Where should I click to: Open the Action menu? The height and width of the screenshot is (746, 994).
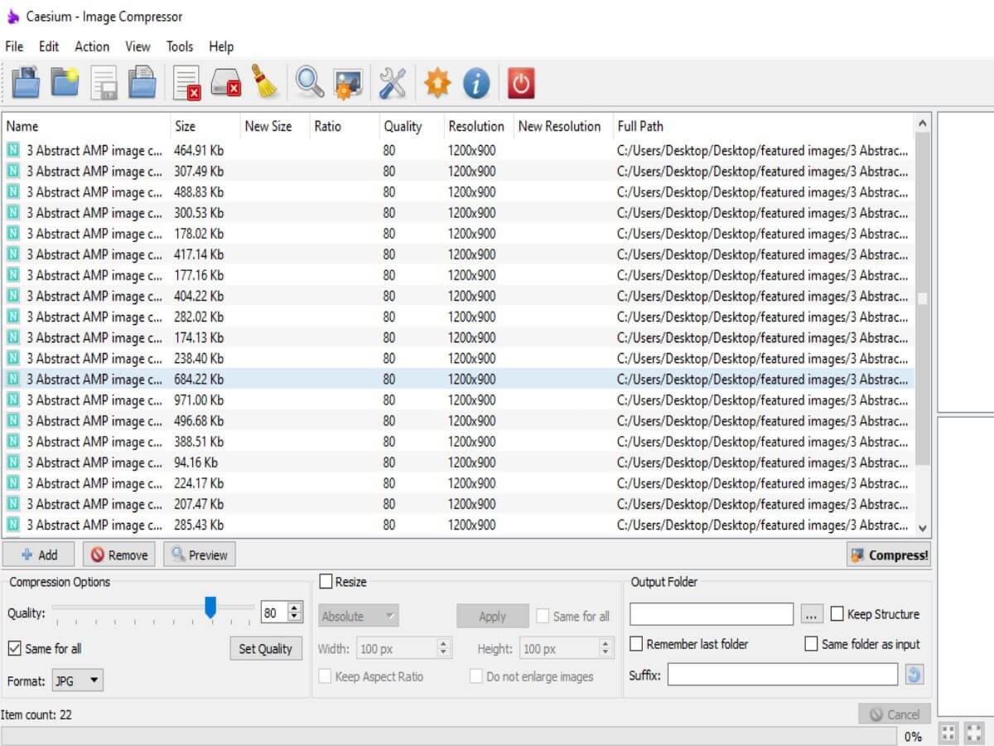92,46
